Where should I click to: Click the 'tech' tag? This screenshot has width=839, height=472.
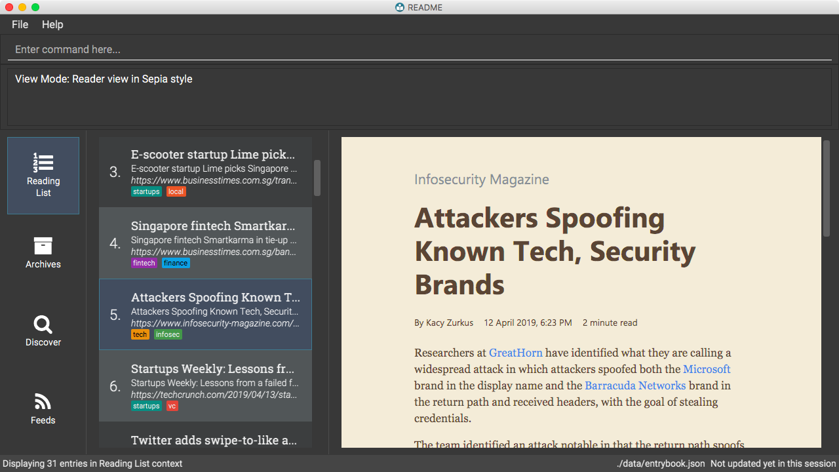click(140, 334)
